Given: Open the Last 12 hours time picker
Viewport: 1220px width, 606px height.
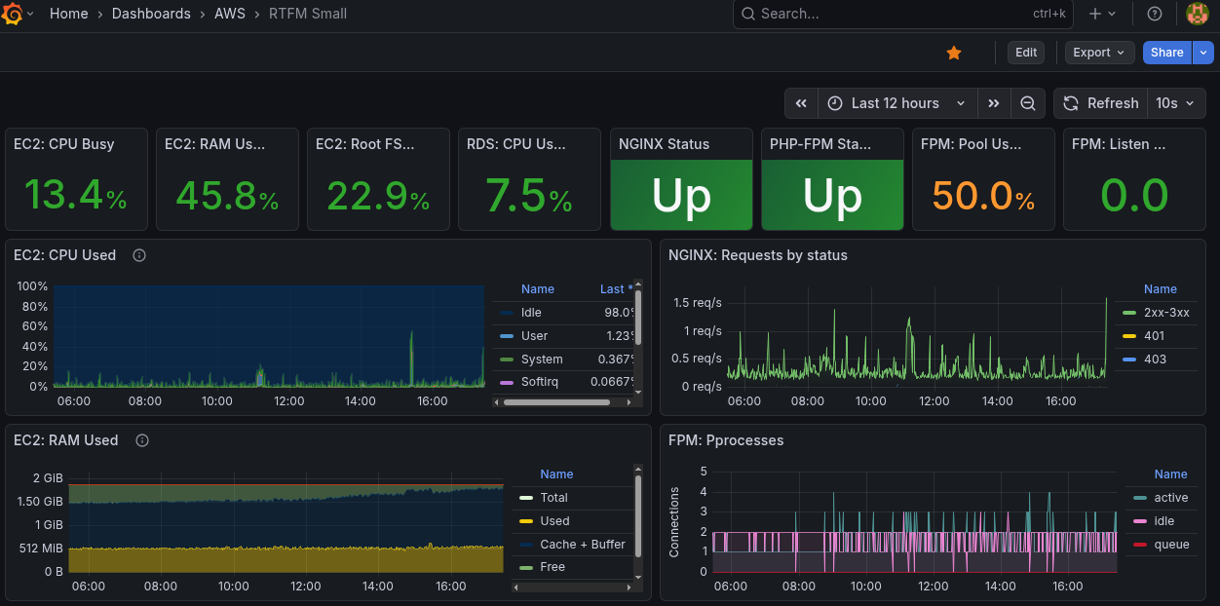Looking at the screenshot, I should (x=896, y=103).
